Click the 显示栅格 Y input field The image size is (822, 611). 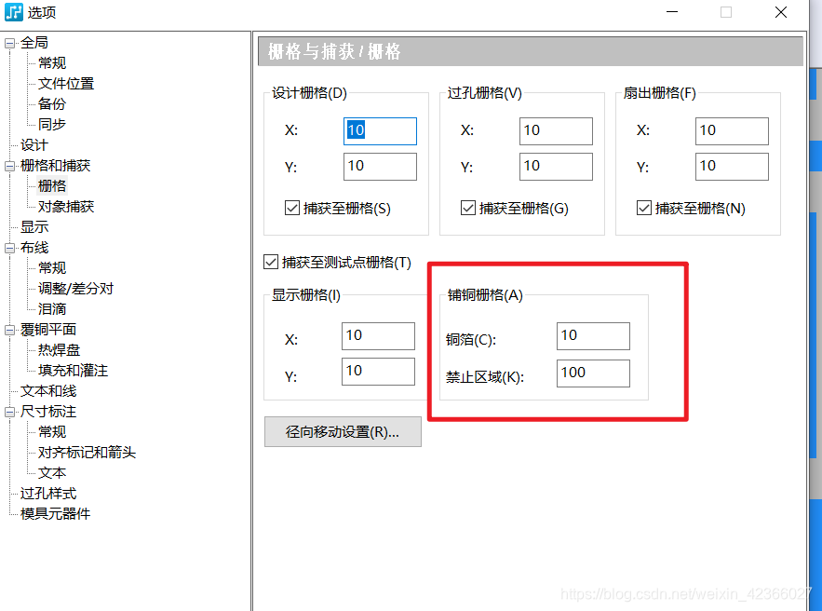click(x=378, y=372)
